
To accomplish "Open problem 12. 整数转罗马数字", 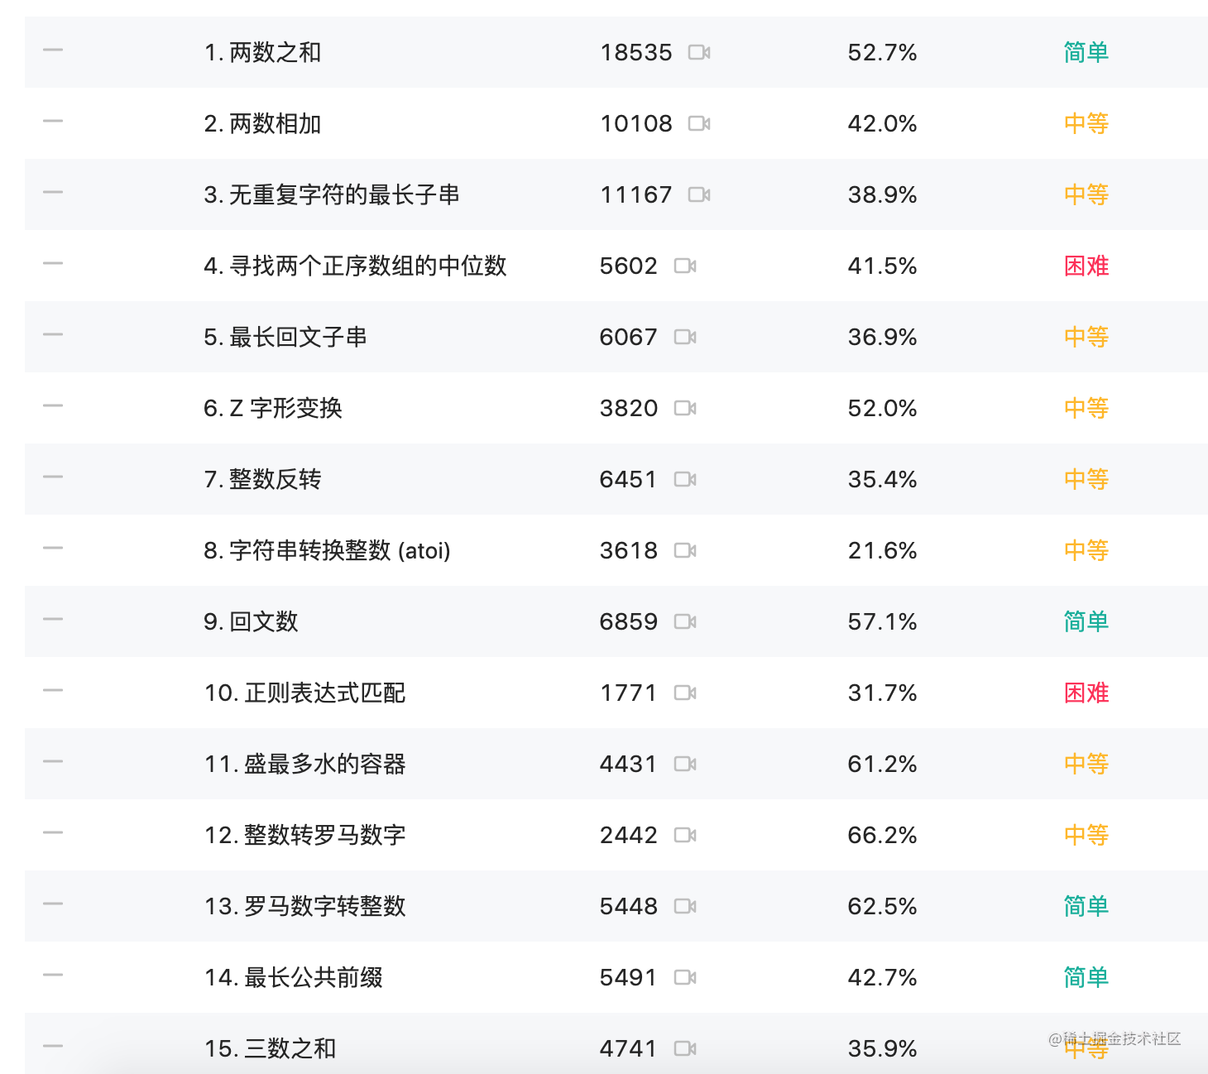I will [x=305, y=835].
